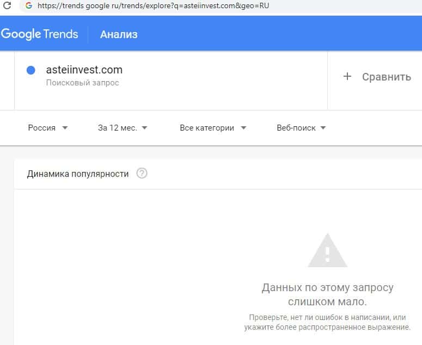Focus the browser address bar URL

pyautogui.click(x=153, y=7)
